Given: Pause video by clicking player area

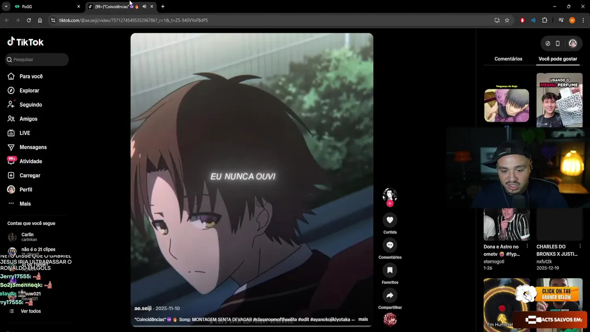Looking at the screenshot, I should tap(252, 180).
